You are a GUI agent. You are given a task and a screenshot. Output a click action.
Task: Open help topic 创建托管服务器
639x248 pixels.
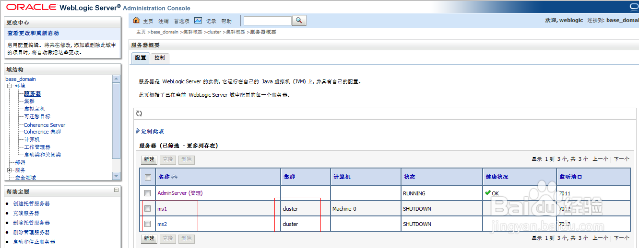31,203
